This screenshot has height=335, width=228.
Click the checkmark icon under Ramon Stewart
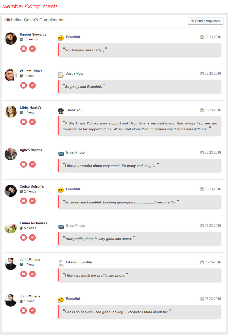(32, 49)
